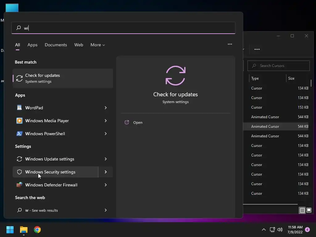Click the Windows Defender Firewall icon
316x237 pixels.
19,185
